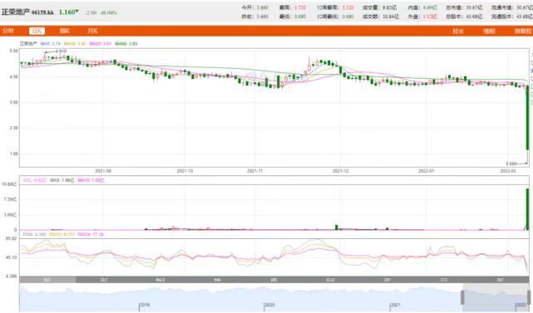Show the CCI indicator

[x=444, y=280]
